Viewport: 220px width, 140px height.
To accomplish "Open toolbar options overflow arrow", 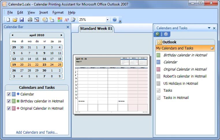I will pyautogui.click(x=120, y=21).
